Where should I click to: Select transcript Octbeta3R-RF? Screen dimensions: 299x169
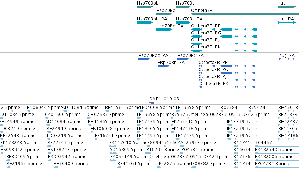245,30
